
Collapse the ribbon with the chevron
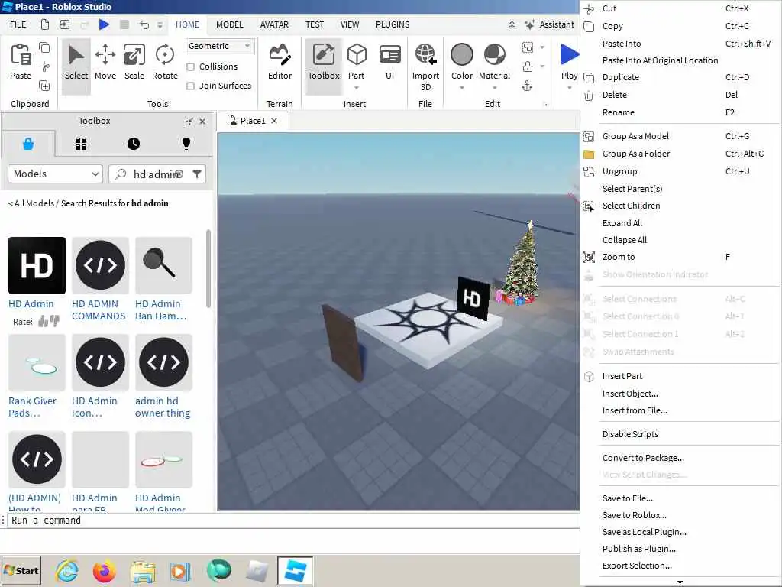click(x=512, y=24)
